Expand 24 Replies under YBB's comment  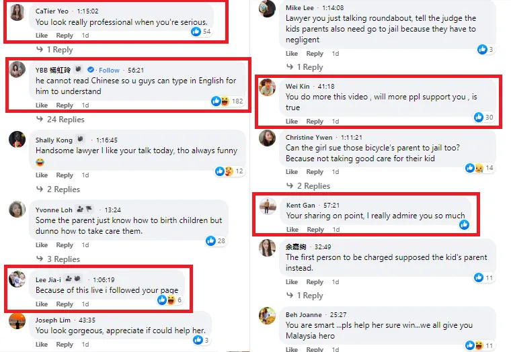(x=65, y=120)
